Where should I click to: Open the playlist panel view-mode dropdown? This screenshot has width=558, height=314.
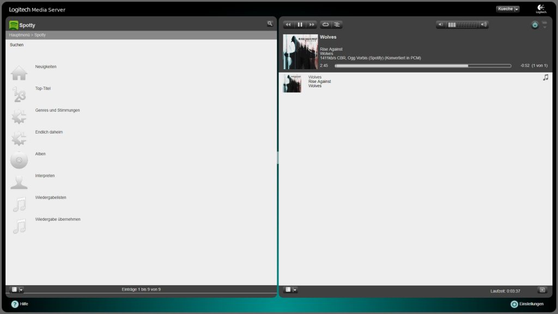291,290
